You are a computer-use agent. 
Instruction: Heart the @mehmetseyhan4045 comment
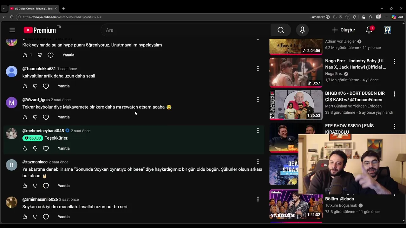pos(46,148)
